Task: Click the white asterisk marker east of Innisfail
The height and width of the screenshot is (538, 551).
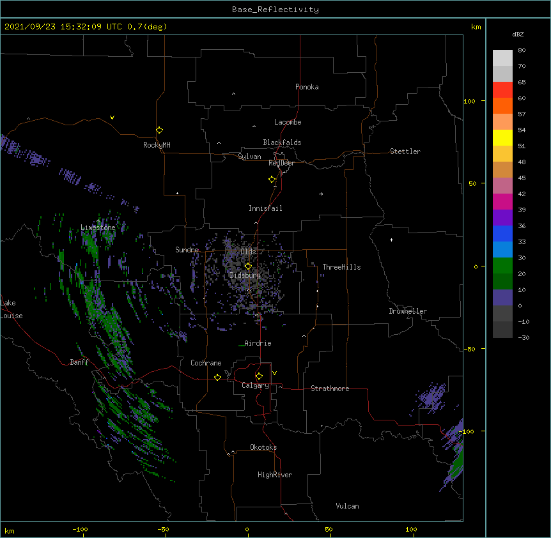Action: point(321,194)
